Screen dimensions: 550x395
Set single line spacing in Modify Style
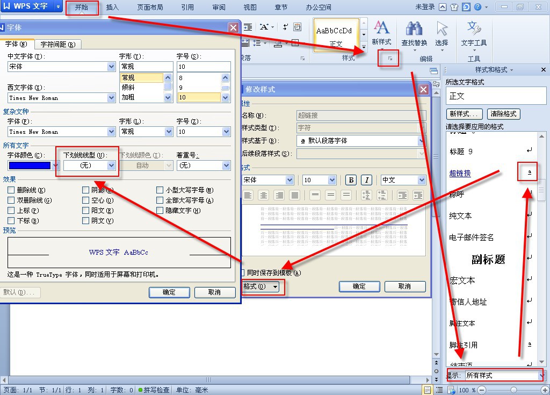pos(315,195)
